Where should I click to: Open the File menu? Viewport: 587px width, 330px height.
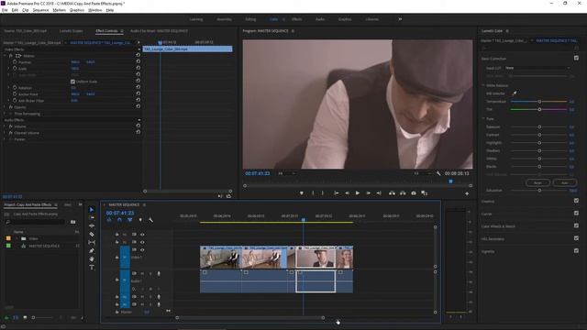click(5, 10)
